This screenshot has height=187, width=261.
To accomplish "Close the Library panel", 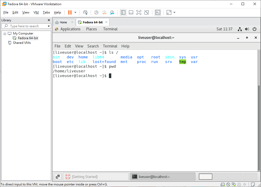I will tap(49, 20).
